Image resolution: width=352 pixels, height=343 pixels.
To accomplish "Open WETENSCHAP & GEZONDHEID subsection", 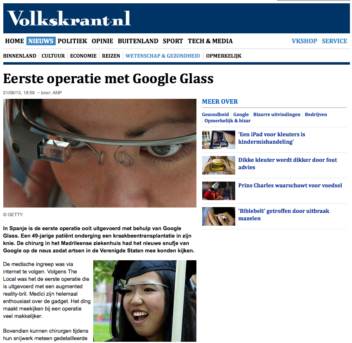I will [163, 56].
